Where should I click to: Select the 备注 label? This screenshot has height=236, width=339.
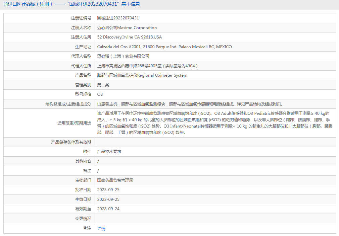click(87, 171)
